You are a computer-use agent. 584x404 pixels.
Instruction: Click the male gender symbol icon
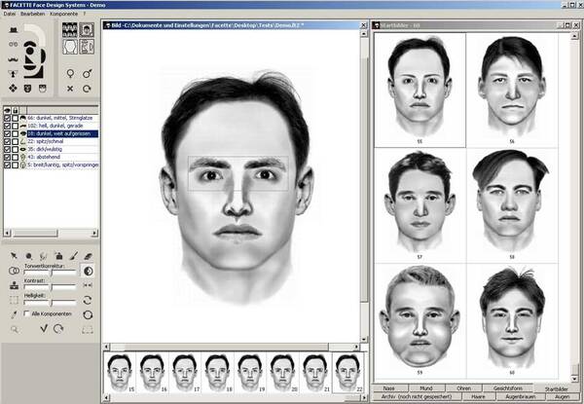click(88, 73)
